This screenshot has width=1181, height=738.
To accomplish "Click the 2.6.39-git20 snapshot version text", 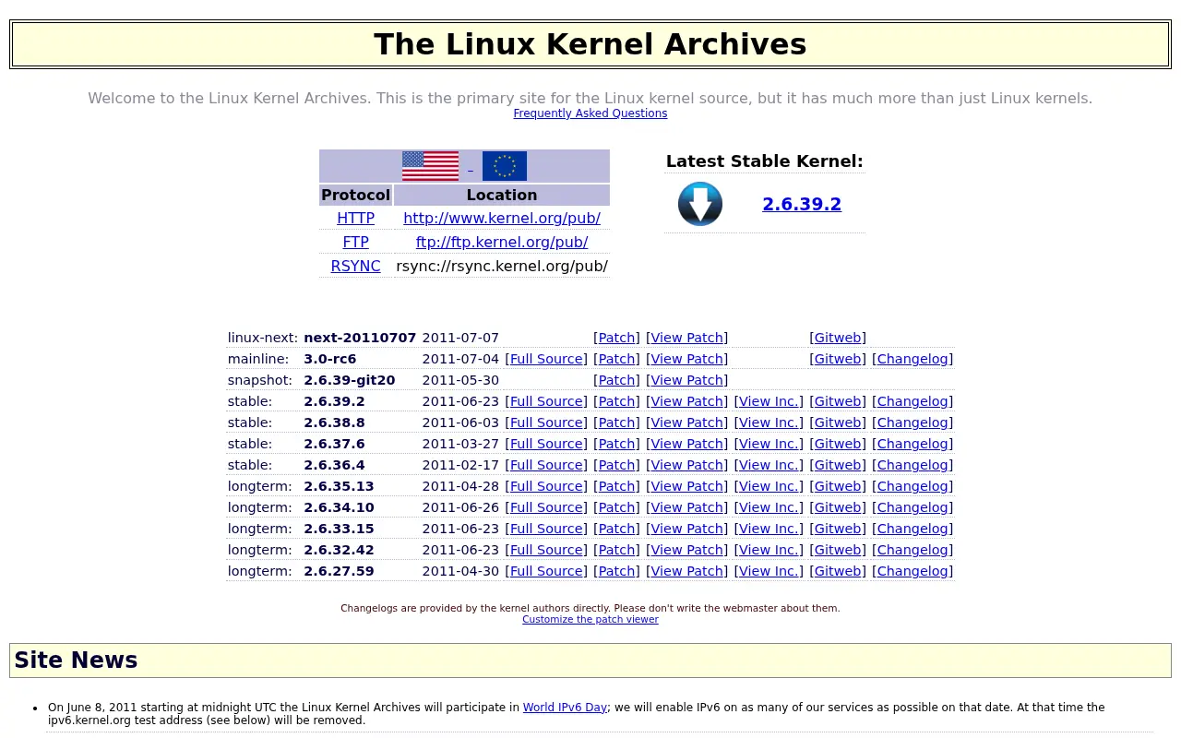I will (x=350, y=380).
